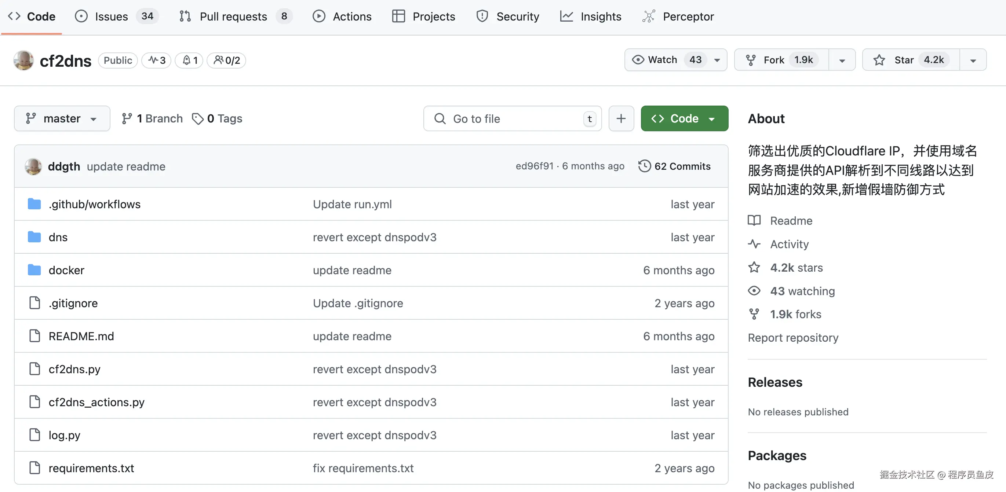Click the 1 Branch link
1006x492 pixels.
coord(152,118)
